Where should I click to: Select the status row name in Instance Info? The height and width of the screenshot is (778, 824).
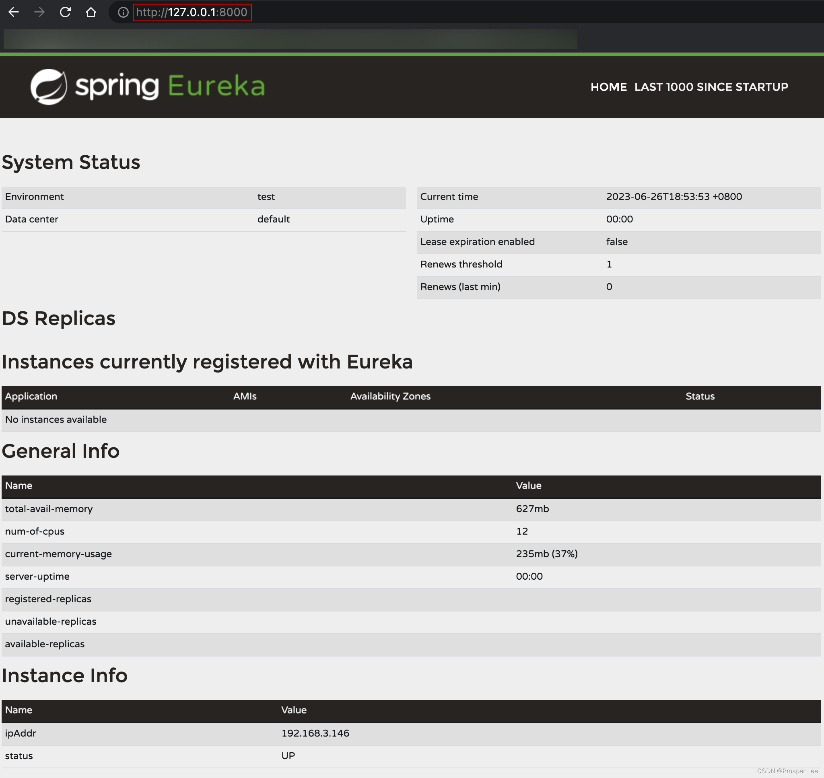pos(19,755)
